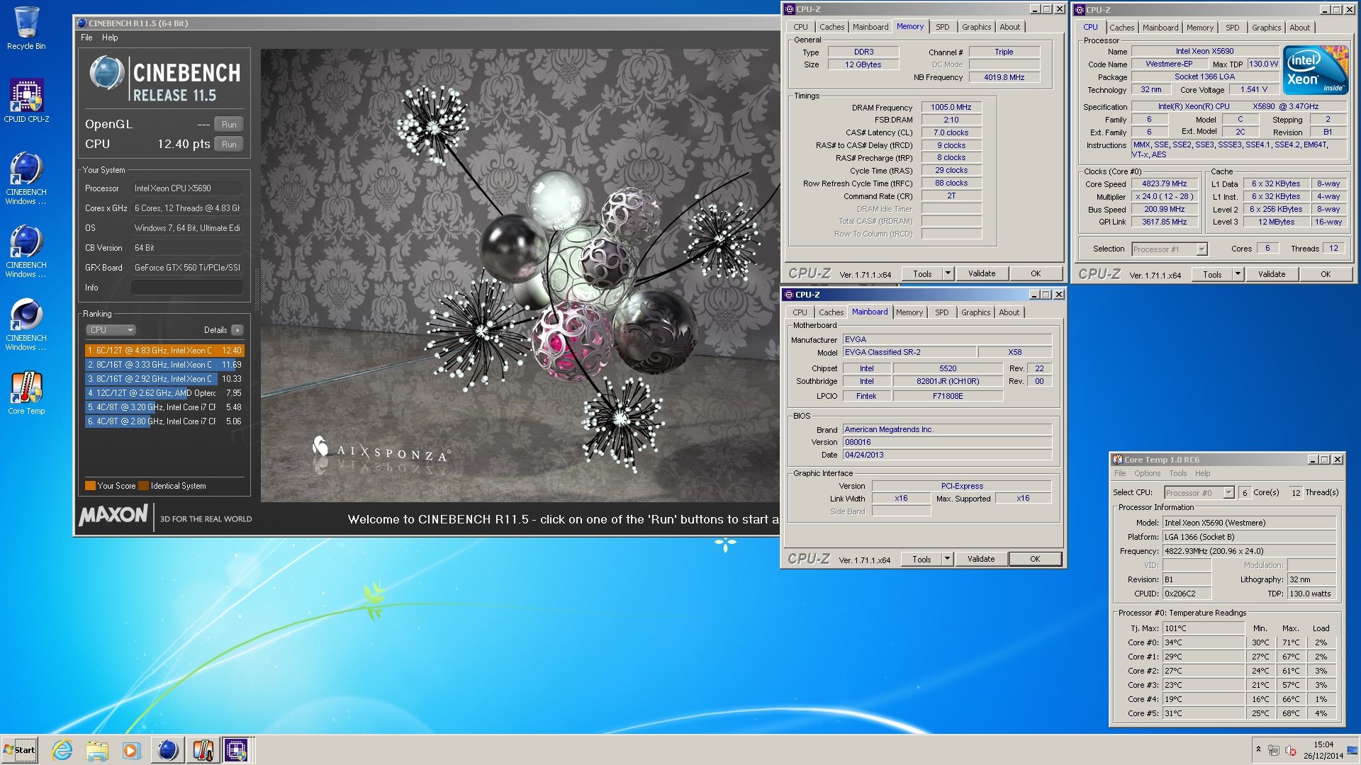Click the Cinebench title bar icon
Image resolution: width=1361 pixels, height=765 pixels.
pos(82,23)
